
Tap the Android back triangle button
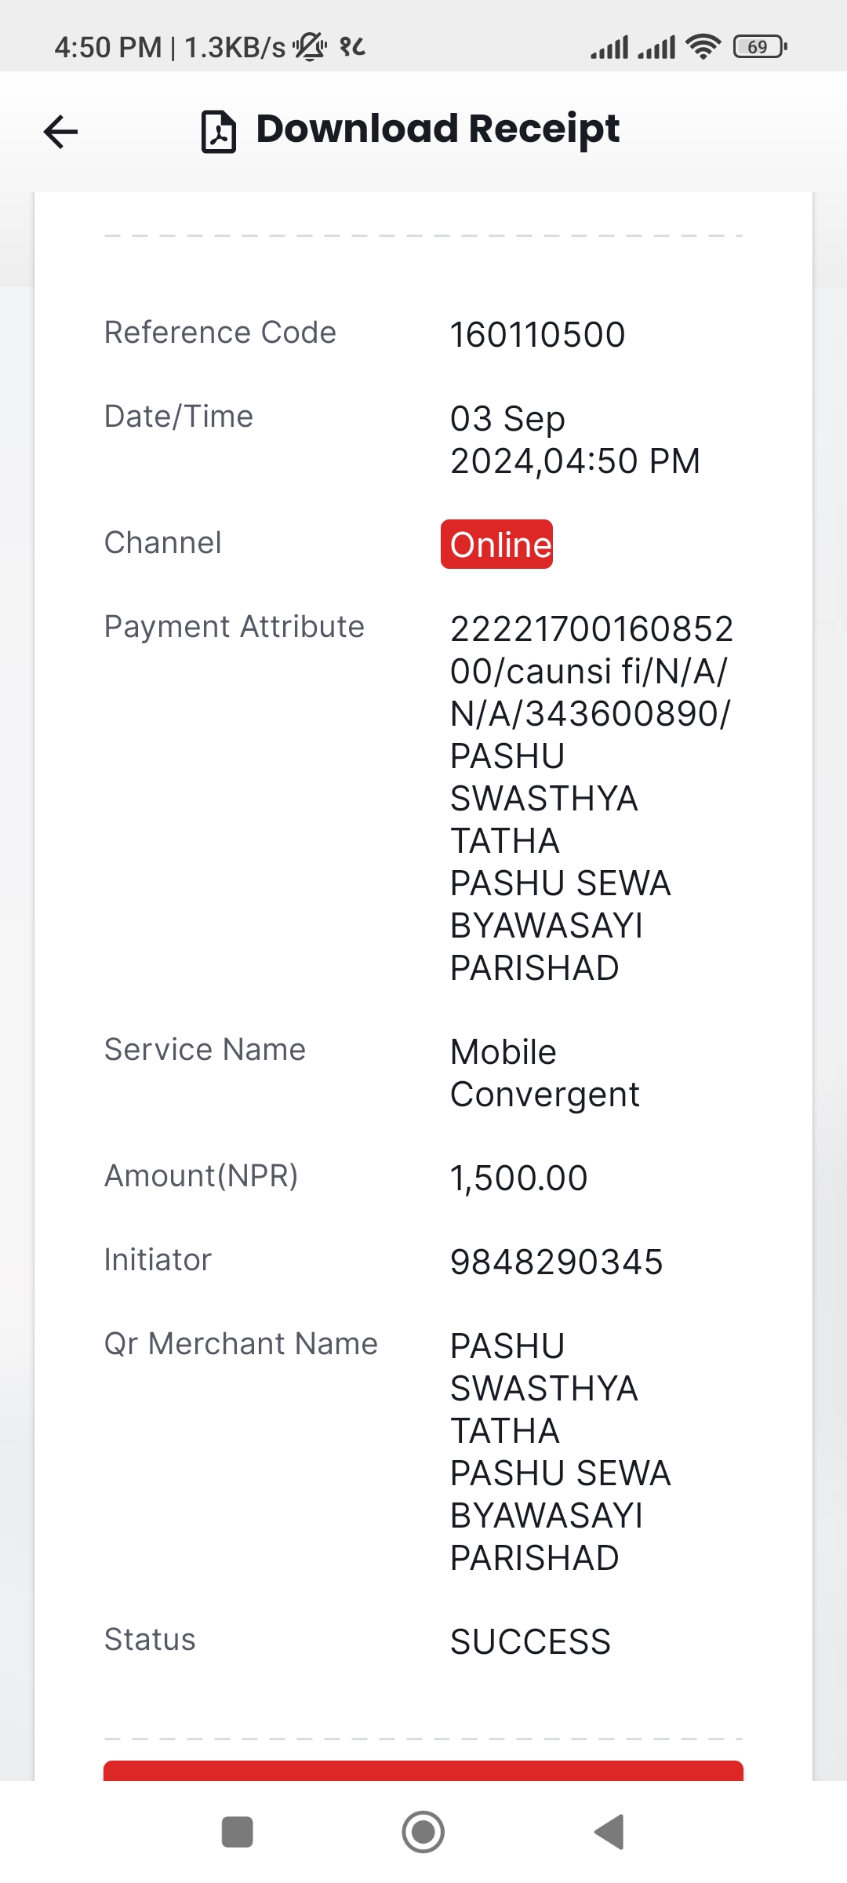pos(609,1832)
